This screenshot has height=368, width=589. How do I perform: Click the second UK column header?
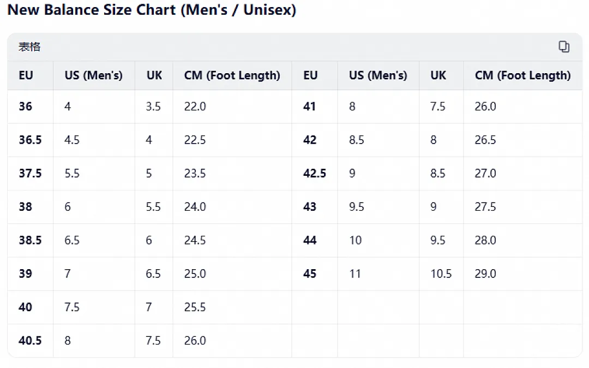tap(438, 75)
